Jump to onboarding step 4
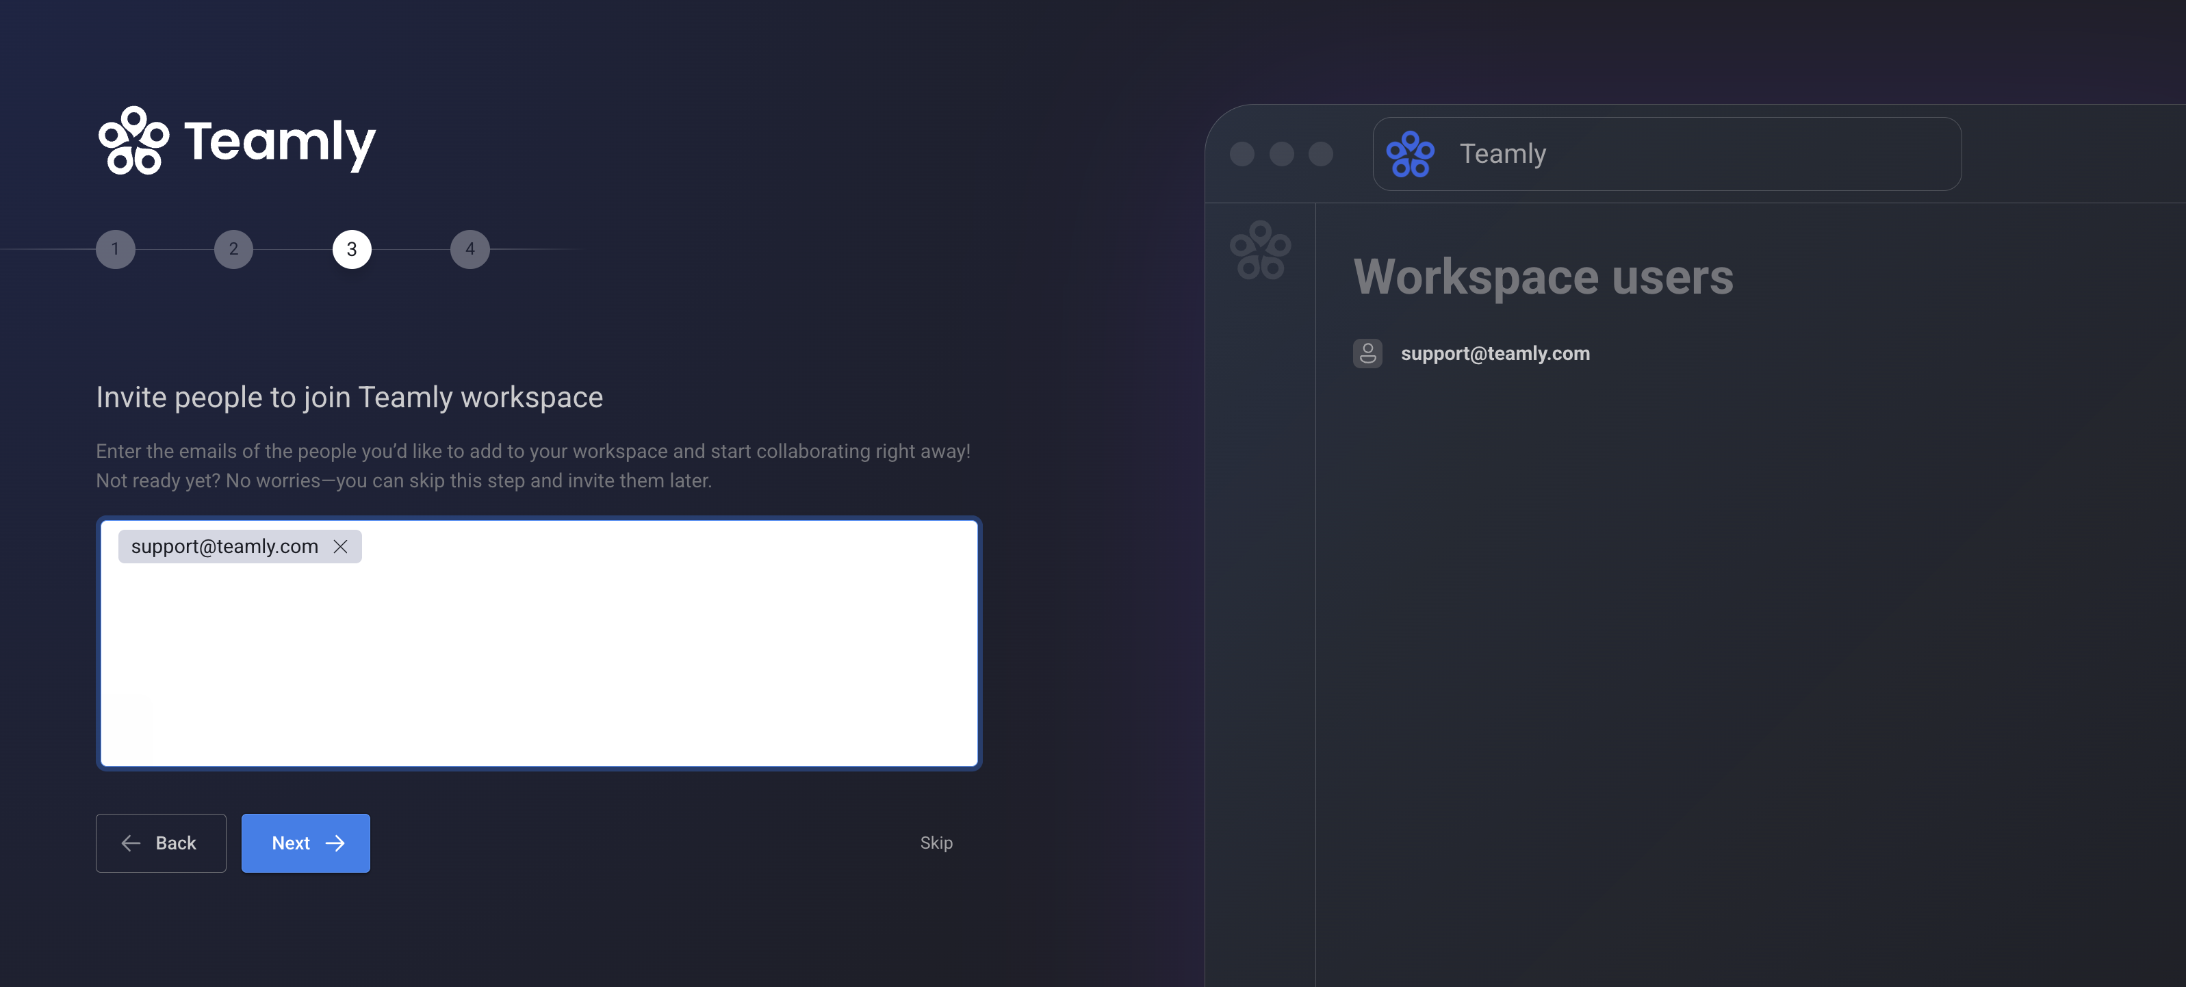Viewport: 2186px width, 987px height. [470, 250]
